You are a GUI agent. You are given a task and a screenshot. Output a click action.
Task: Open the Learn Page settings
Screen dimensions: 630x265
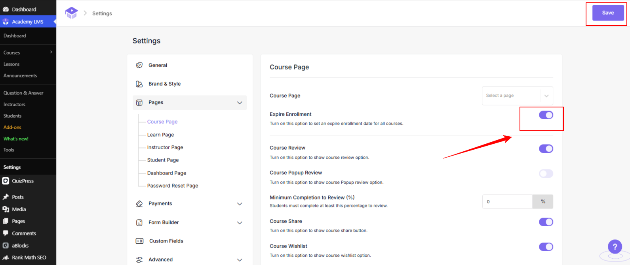(x=160, y=135)
